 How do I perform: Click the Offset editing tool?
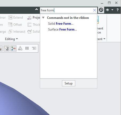pyautogui.click(x=15, y=25)
